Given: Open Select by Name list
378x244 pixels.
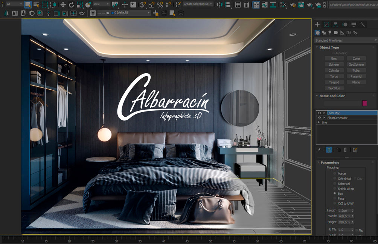Looking at the screenshot, I should pos(36,5).
